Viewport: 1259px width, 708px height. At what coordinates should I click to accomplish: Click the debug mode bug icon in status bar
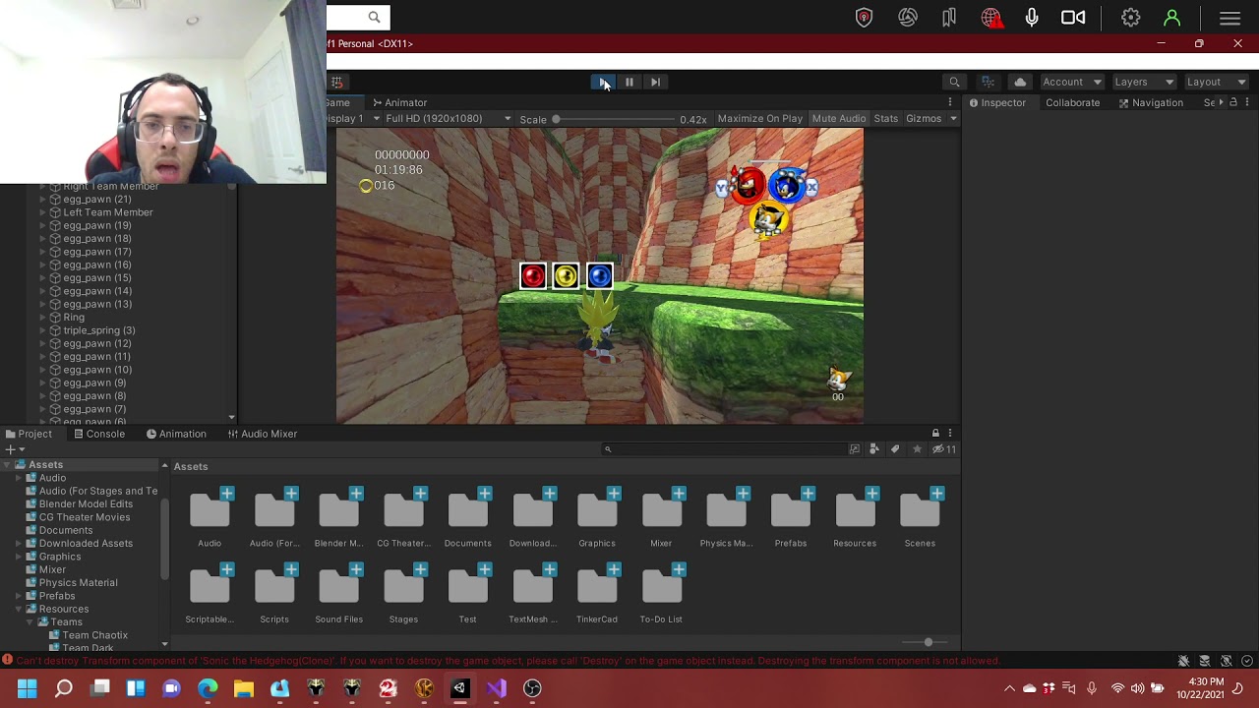(x=1183, y=661)
